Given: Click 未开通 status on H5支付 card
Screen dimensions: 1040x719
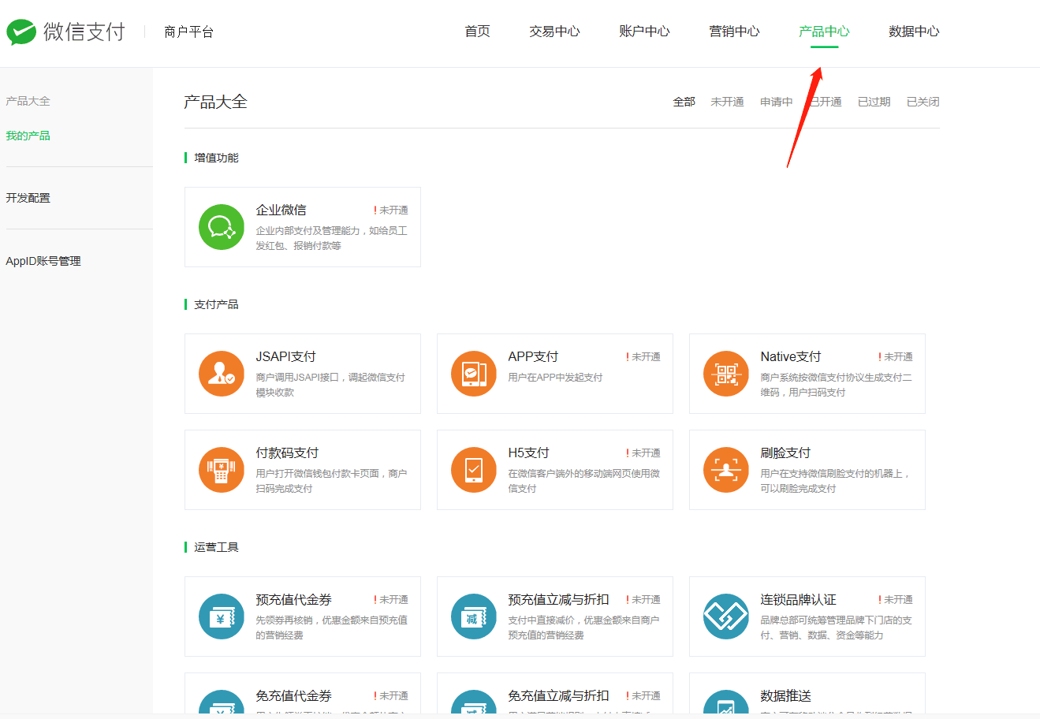Looking at the screenshot, I should 643,453.
